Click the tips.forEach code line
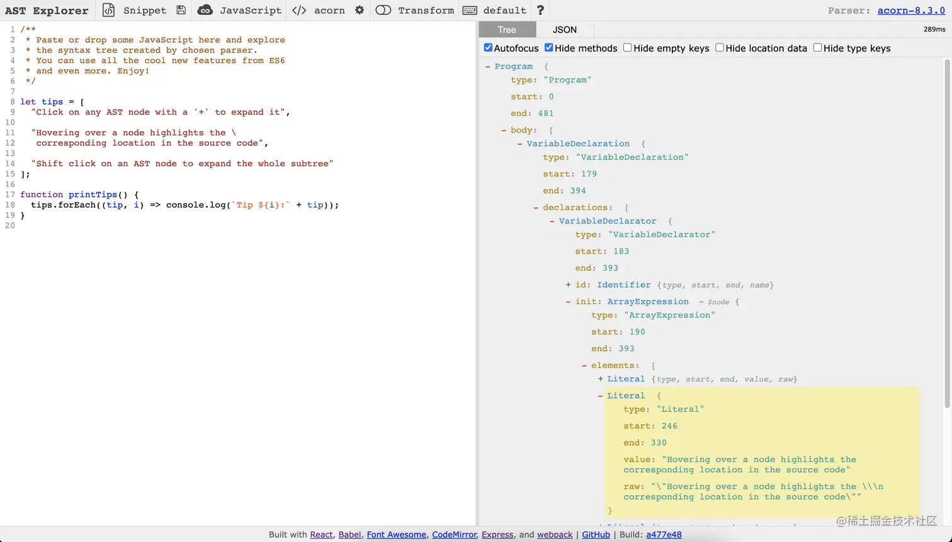This screenshot has width=952, height=542. (x=184, y=205)
